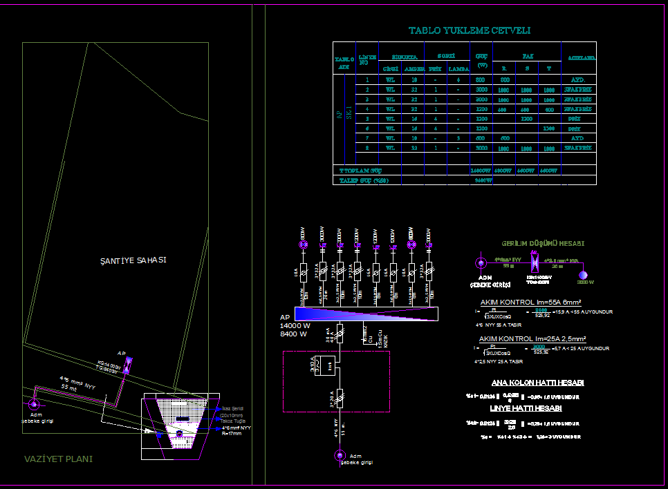Click the AKIM KONTROL Im=55A 6mm² heading
Screen dimensions: 668x489
pyautogui.click(x=530, y=303)
